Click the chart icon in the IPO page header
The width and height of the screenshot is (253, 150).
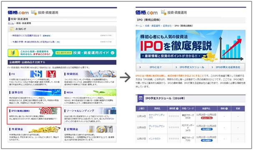163,12
